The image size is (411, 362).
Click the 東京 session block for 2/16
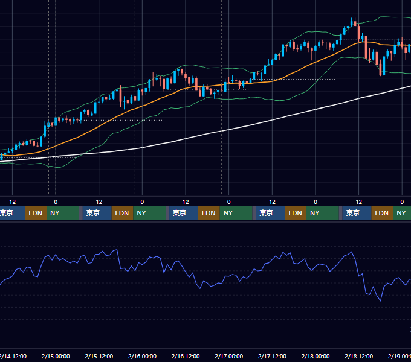pyautogui.click(x=184, y=213)
